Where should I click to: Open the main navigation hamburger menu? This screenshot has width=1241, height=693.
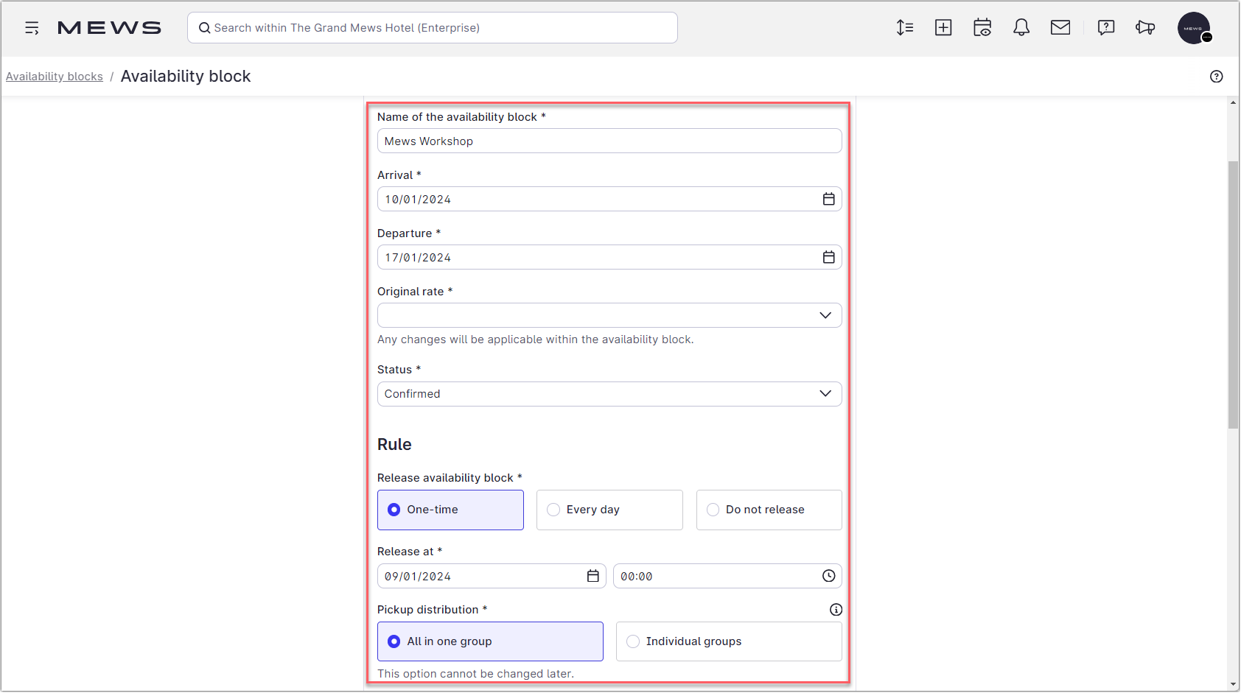point(32,27)
